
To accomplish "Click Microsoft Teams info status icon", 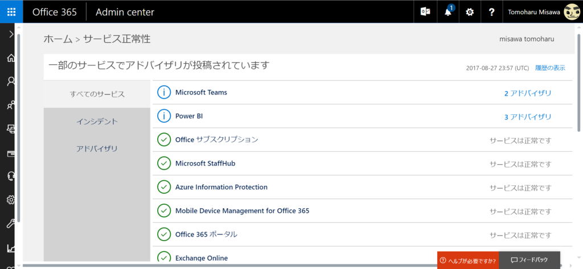I will coord(163,93).
